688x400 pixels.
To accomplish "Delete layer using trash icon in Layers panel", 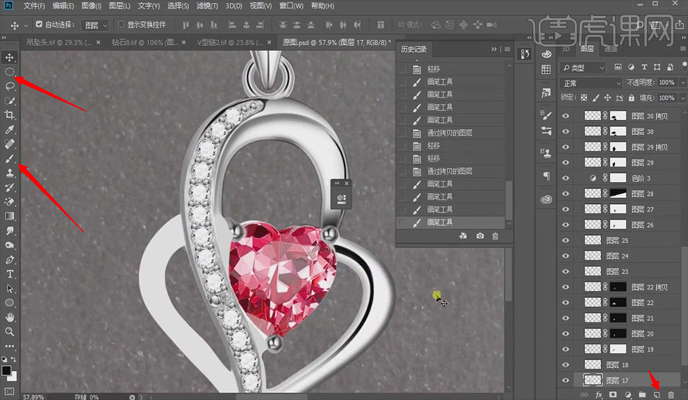I will (x=671, y=394).
